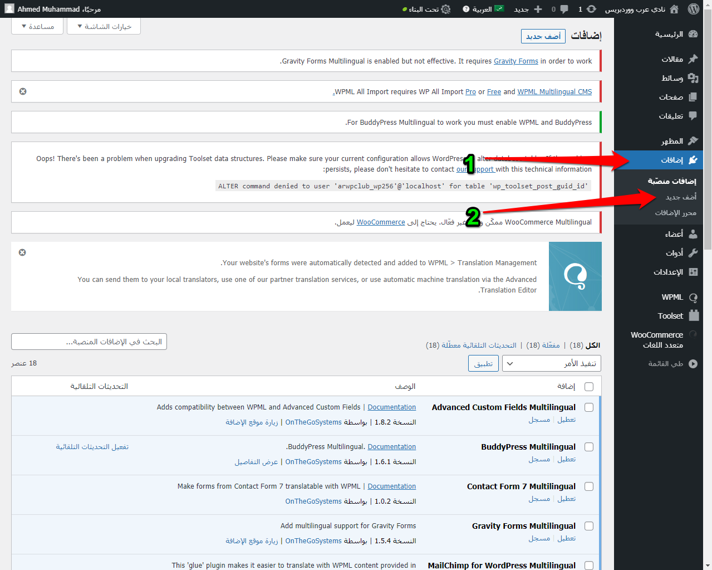Toggle the select-all plugins checkbox in header
712x570 pixels.
tap(589, 387)
